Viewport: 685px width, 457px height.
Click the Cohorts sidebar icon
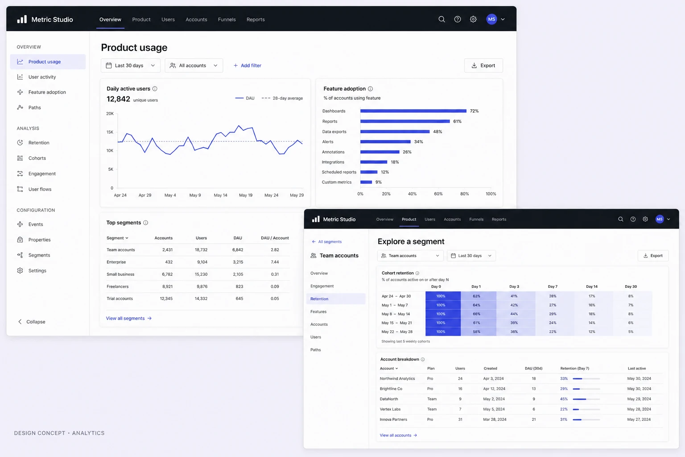[20, 158]
